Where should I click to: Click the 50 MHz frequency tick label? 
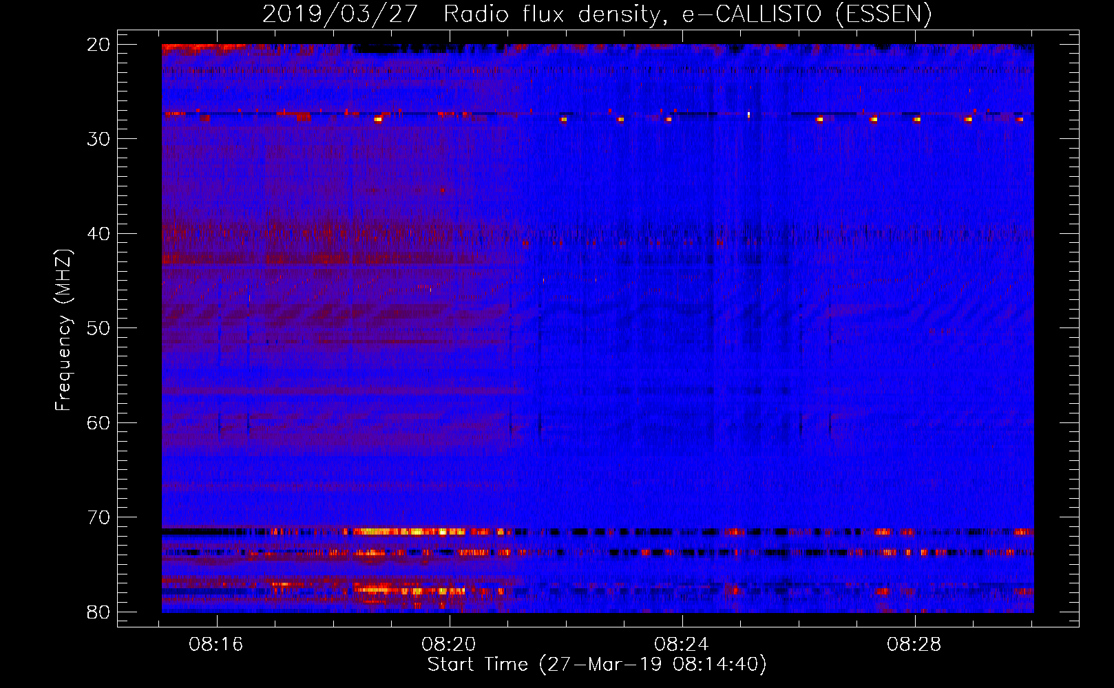tap(98, 328)
